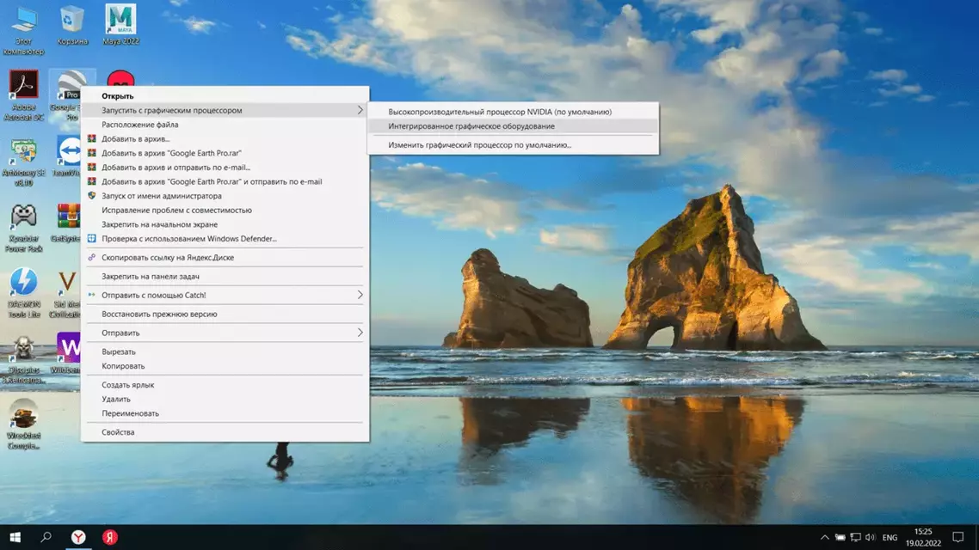Viewport: 979px width, 550px height.
Task: Select the Maya 2022 desktop shortcut
Action: tap(120, 26)
